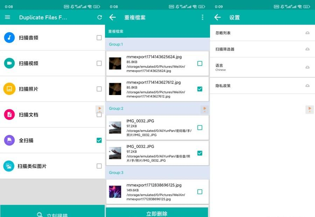Open the 语言 Chinese settings entry
Image resolution: width=315 pixels, height=217 pixels.
coord(262,67)
